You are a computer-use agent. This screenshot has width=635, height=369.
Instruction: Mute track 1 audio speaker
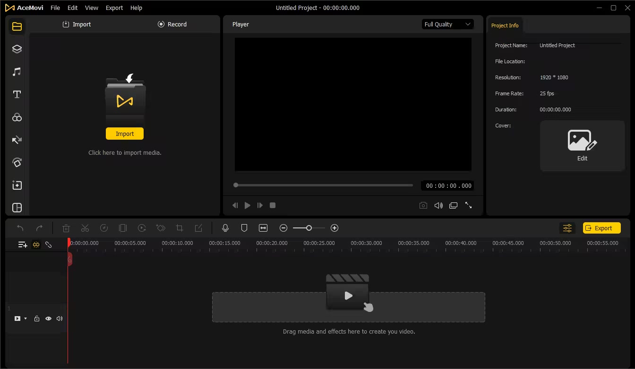[x=60, y=319]
